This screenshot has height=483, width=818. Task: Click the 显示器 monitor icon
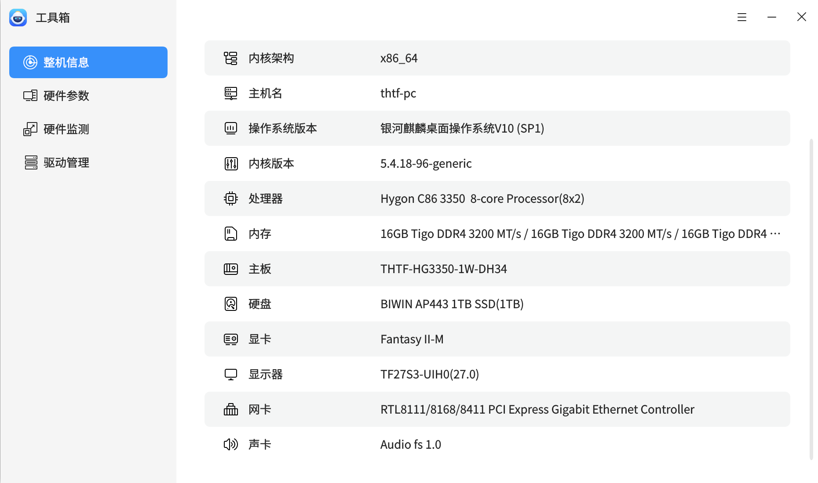(230, 374)
